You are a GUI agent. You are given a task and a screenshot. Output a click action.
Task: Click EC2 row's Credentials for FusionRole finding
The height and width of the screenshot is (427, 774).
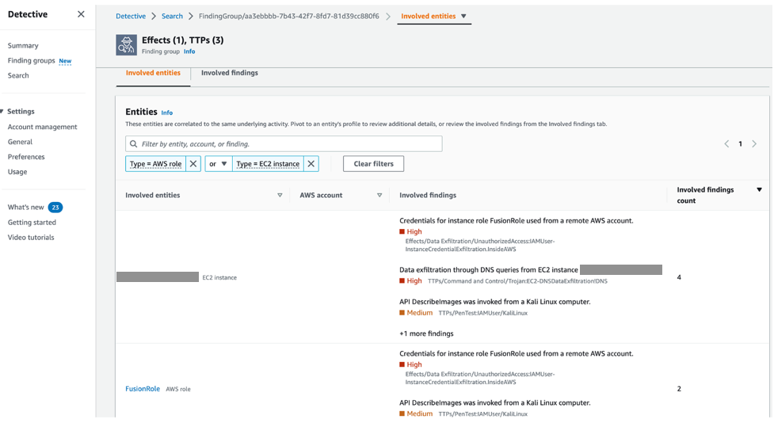click(517, 221)
